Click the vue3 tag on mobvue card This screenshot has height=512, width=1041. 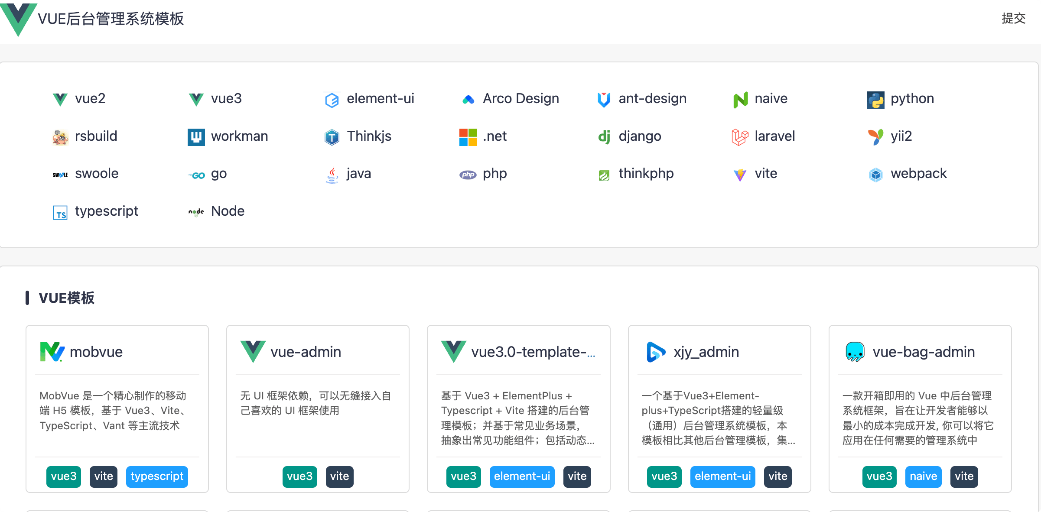pyautogui.click(x=64, y=476)
